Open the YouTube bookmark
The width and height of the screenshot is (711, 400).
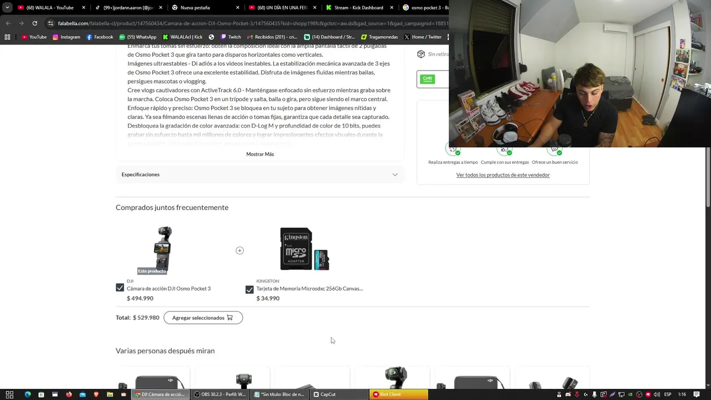[x=34, y=37]
